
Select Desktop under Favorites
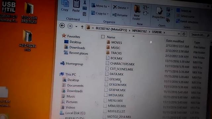pos(76,42)
